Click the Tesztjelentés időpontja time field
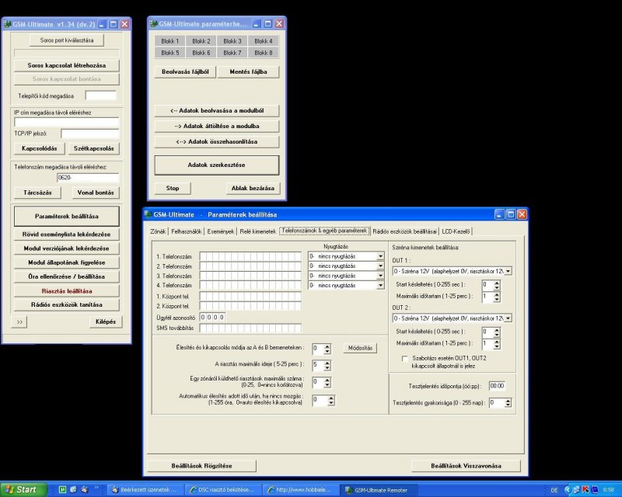Viewport: 622px width, 497px height. click(497, 386)
